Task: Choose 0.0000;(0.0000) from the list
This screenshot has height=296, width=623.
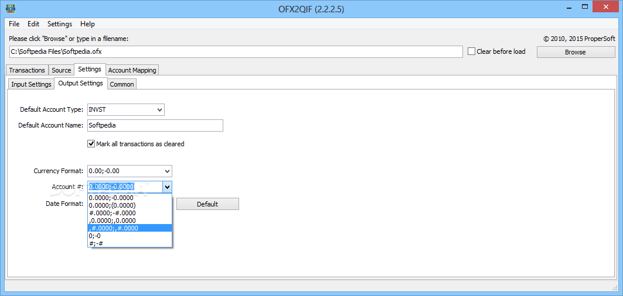Action: point(130,205)
